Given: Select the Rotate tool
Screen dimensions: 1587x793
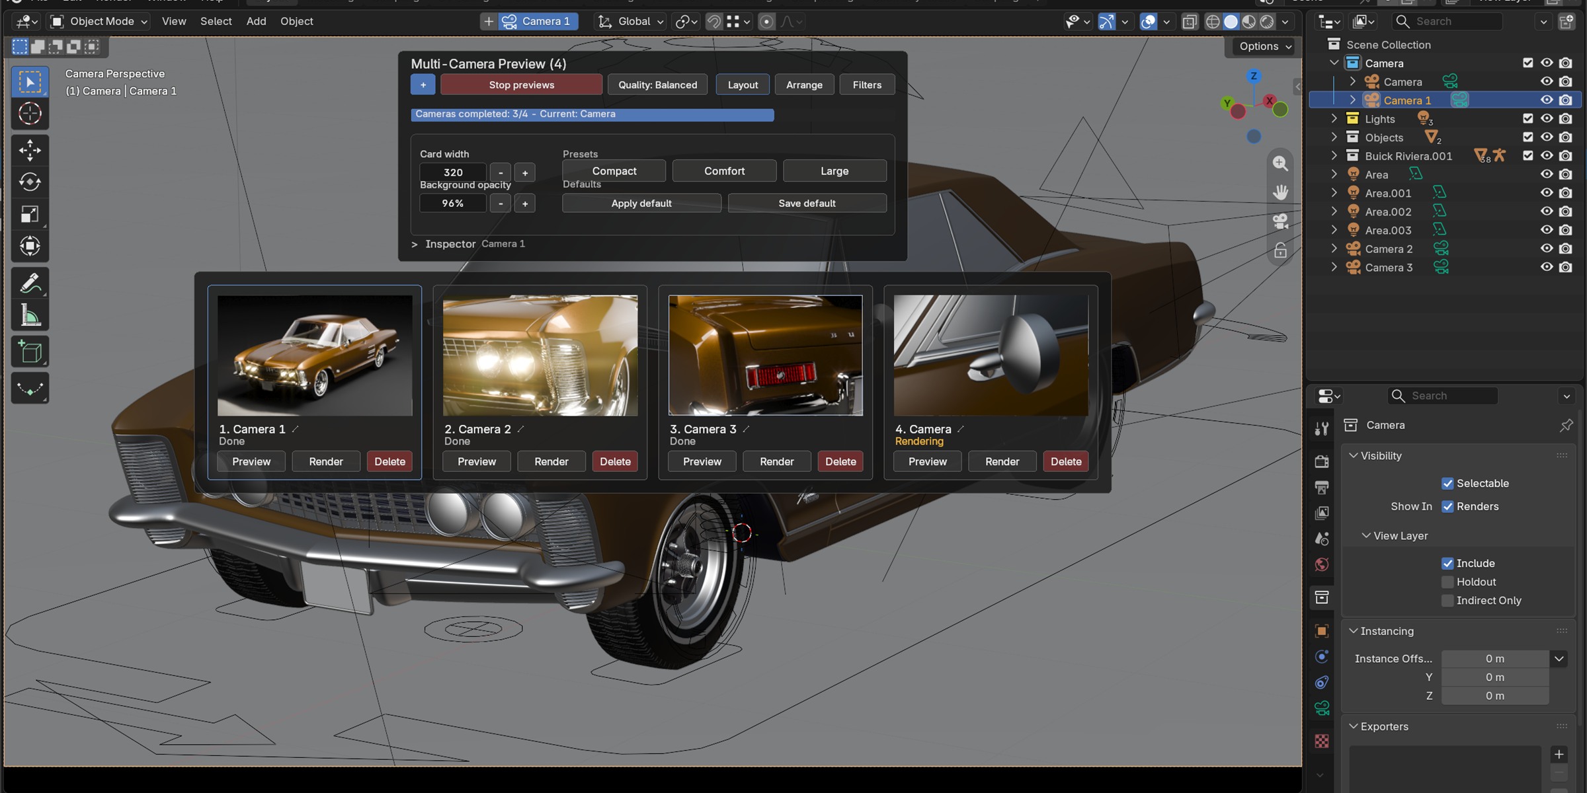Looking at the screenshot, I should [x=30, y=182].
